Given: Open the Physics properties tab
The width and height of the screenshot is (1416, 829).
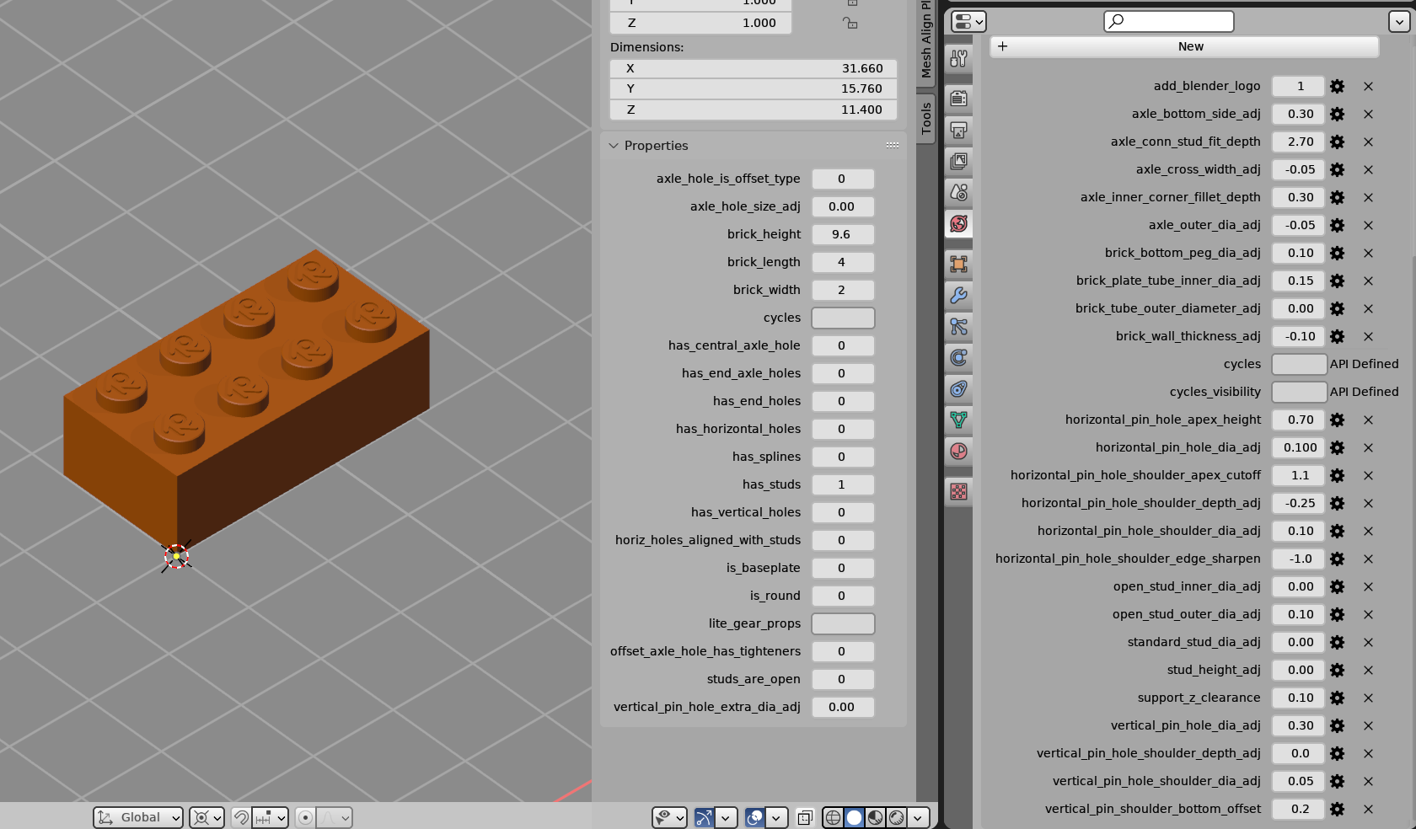Looking at the screenshot, I should pyautogui.click(x=958, y=357).
